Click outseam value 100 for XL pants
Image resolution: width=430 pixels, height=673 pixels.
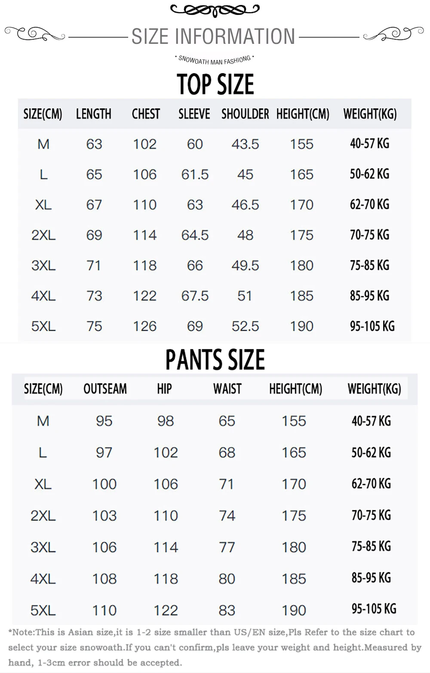104,484
